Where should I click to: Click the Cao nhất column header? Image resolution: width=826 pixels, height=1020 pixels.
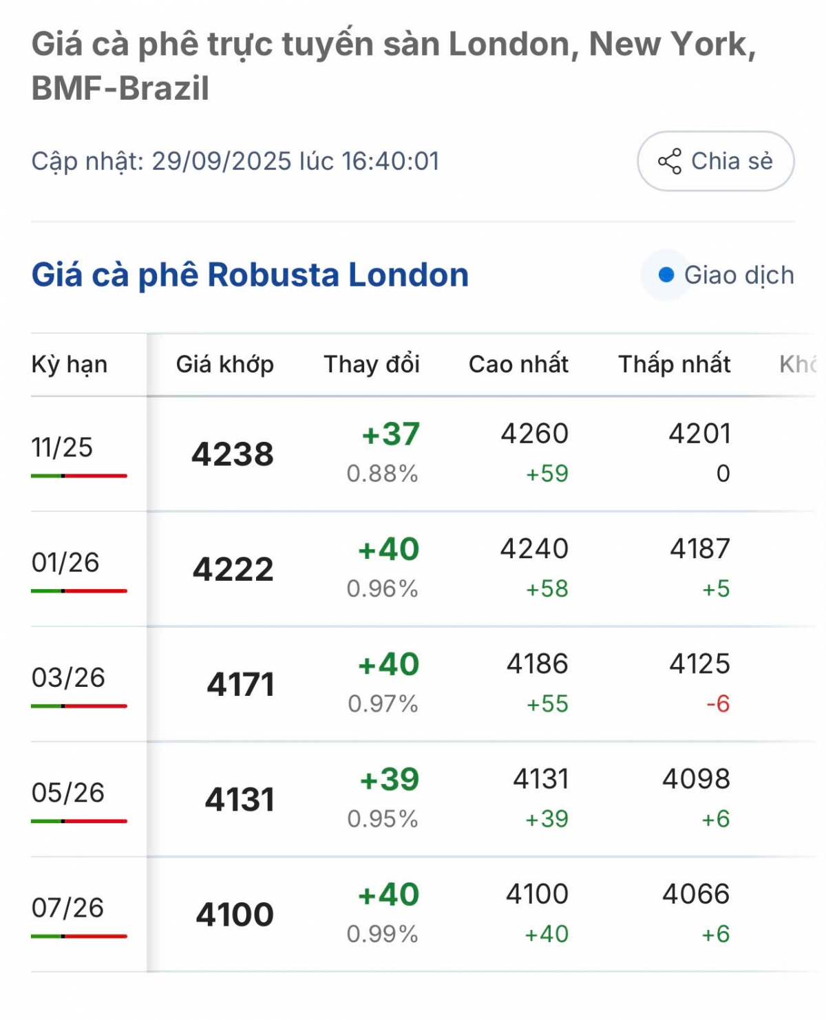(518, 364)
